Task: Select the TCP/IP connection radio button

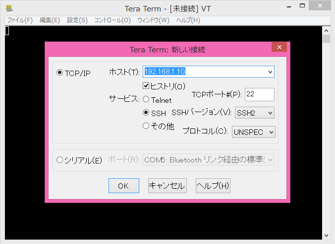Action: [60, 73]
